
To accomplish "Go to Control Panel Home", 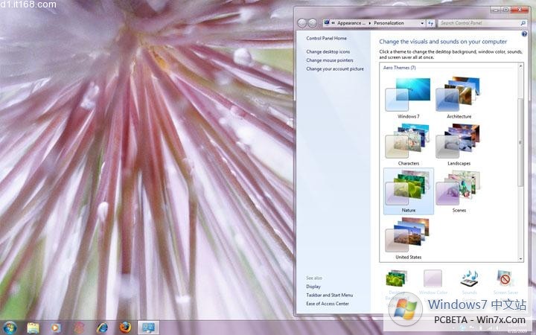I will click(327, 38).
